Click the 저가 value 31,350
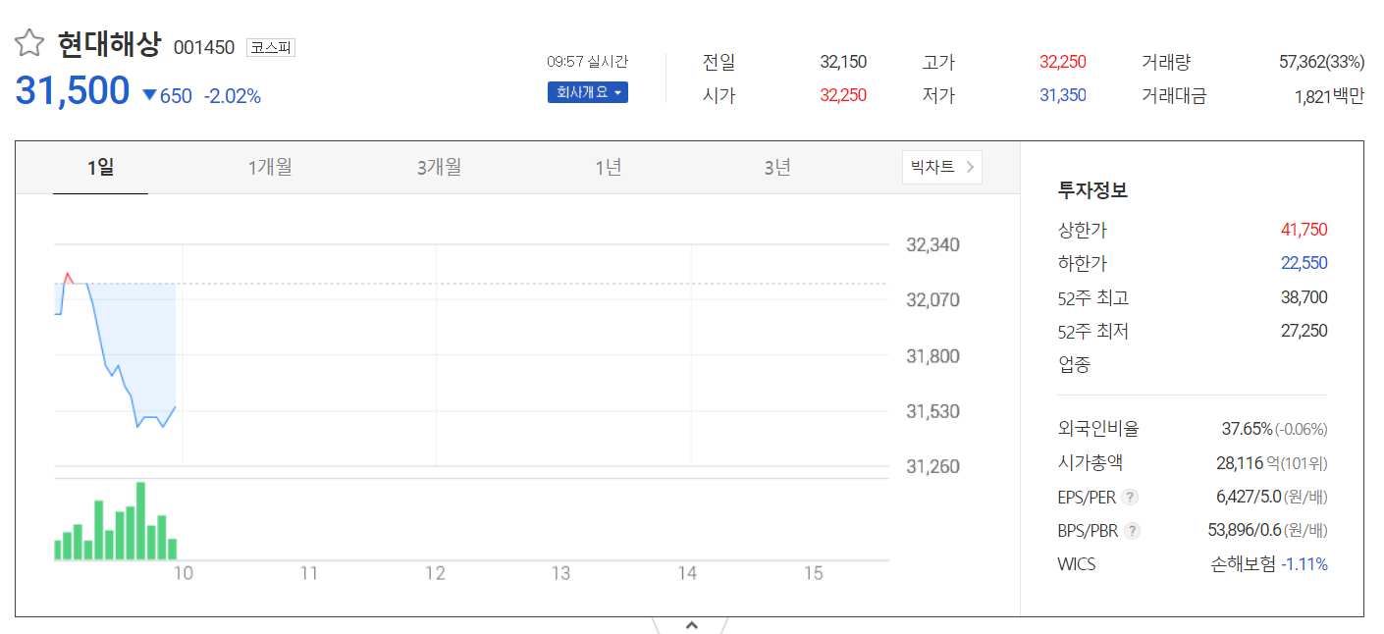Screen dimensions: 1384x634 pyautogui.click(x=1063, y=95)
